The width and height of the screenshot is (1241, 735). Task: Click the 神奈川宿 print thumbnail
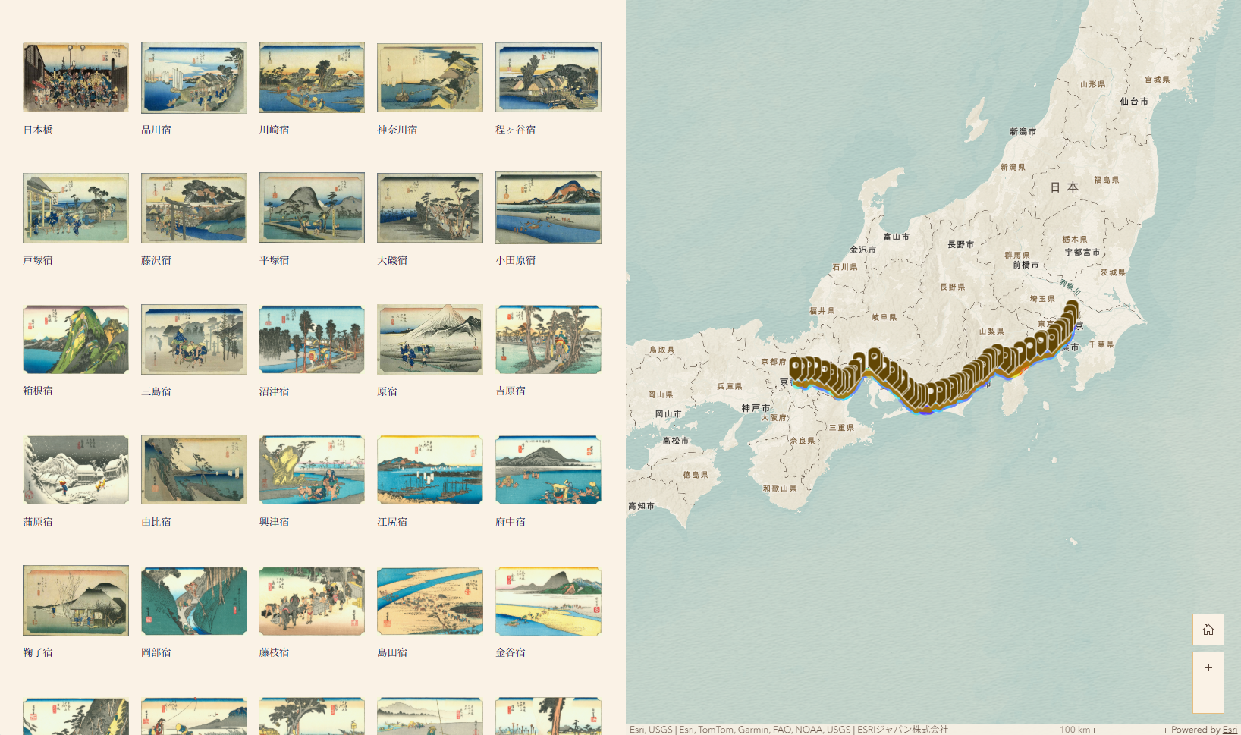[x=430, y=77]
